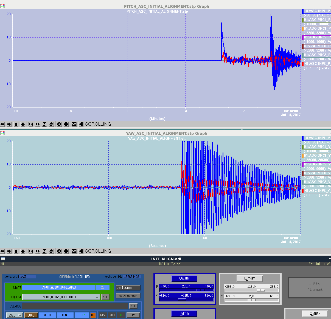Click pan-left arrow in YAW graph toolbar
Image resolution: width=331 pixels, height=319 pixels.
[2, 251]
